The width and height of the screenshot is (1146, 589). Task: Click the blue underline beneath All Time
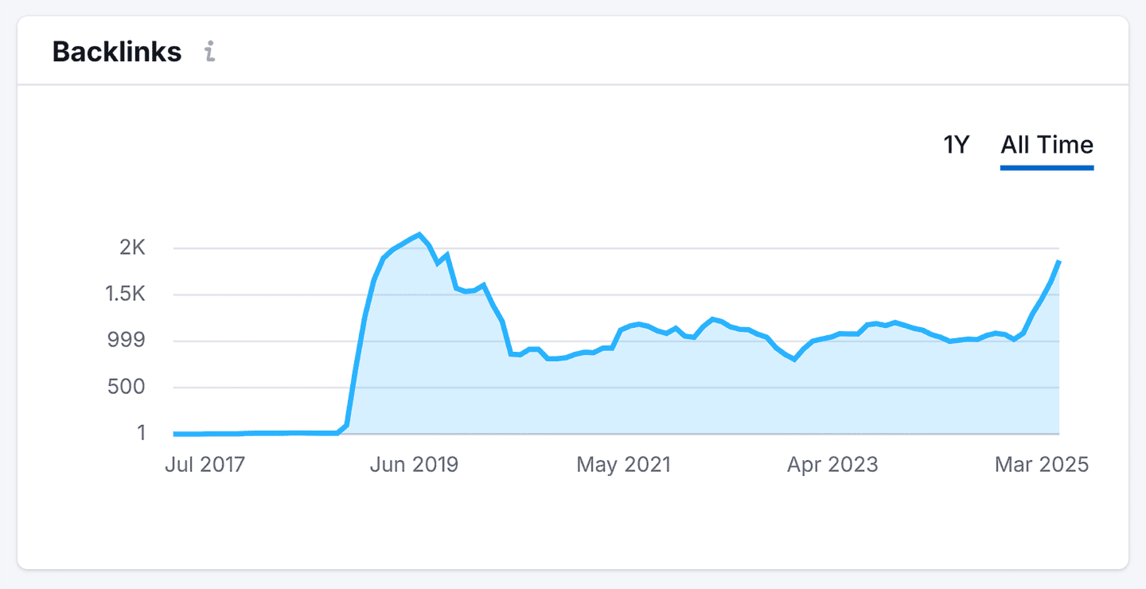pyautogui.click(x=1047, y=167)
